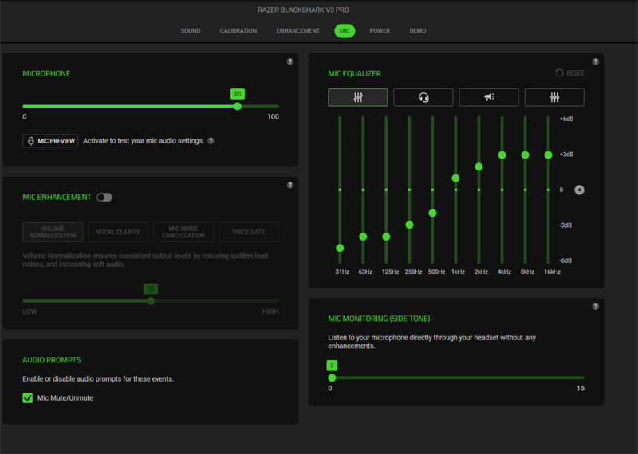Click the HIGH label under normalization slider
638x454 pixels.
[270, 311]
